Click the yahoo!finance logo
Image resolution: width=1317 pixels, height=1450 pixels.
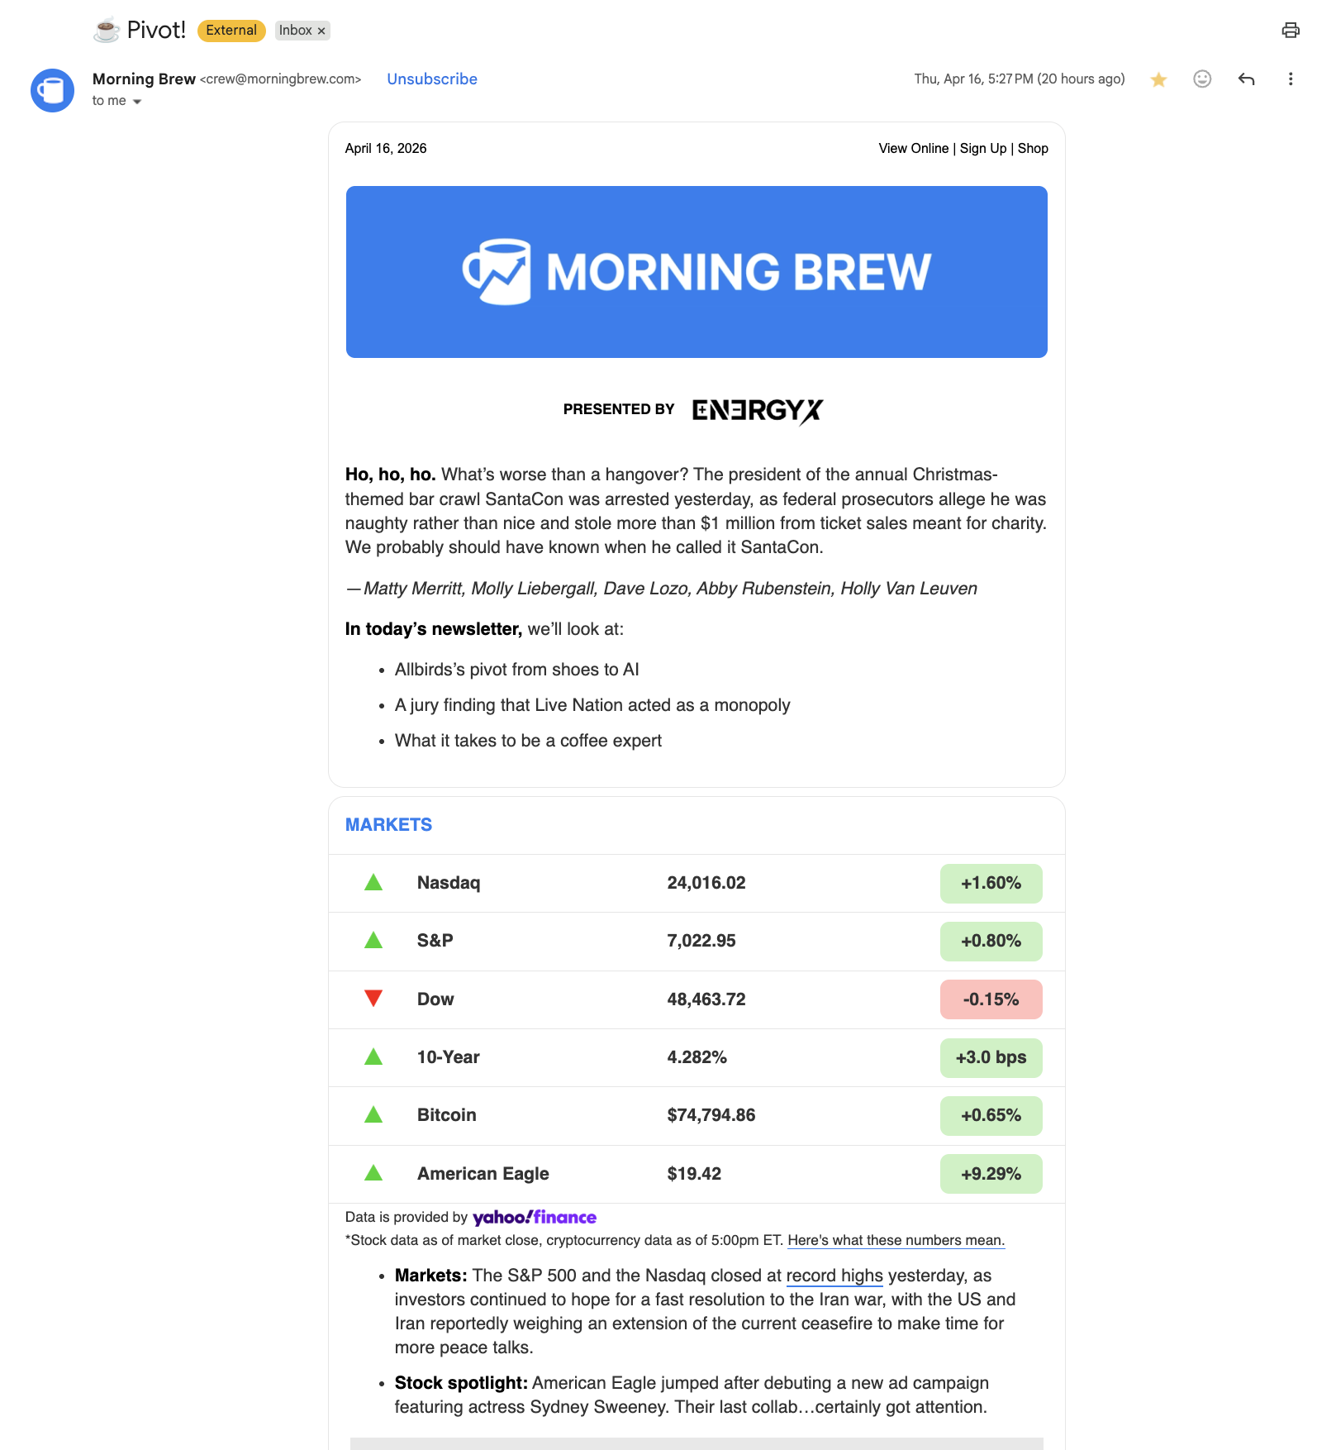pyautogui.click(x=535, y=1217)
